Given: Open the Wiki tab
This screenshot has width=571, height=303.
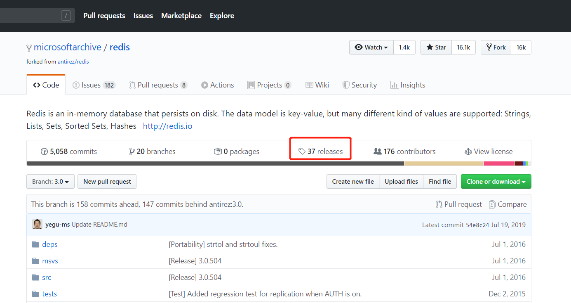Looking at the screenshot, I should coord(317,85).
